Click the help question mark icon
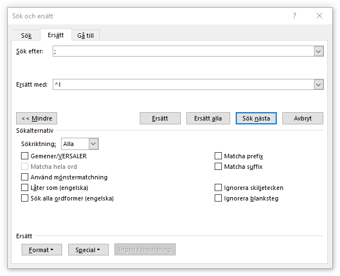 295,16
